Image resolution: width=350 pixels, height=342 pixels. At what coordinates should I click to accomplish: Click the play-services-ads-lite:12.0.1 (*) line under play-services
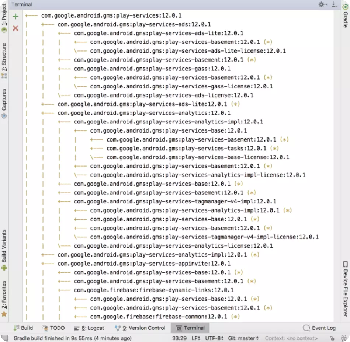point(148,104)
